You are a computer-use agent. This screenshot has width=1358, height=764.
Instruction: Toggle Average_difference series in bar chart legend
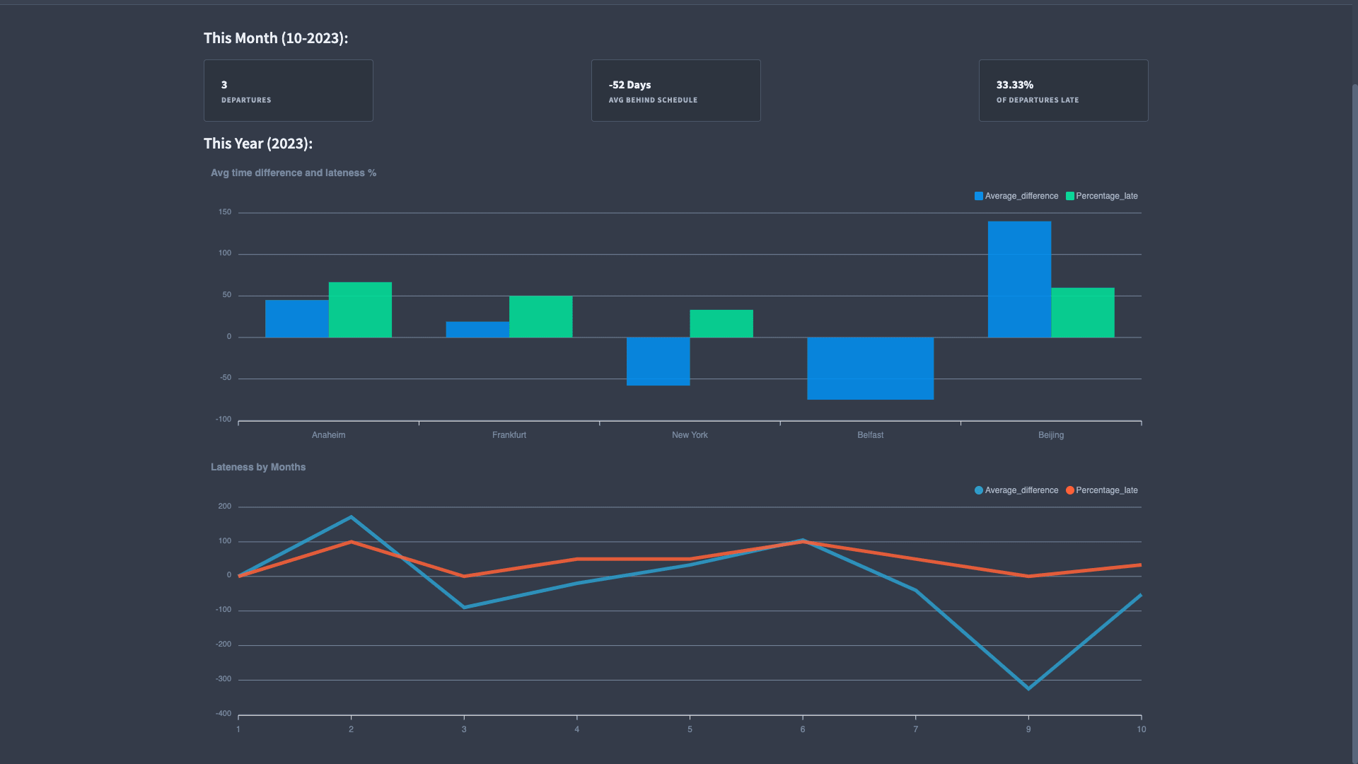pos(1016,196)
